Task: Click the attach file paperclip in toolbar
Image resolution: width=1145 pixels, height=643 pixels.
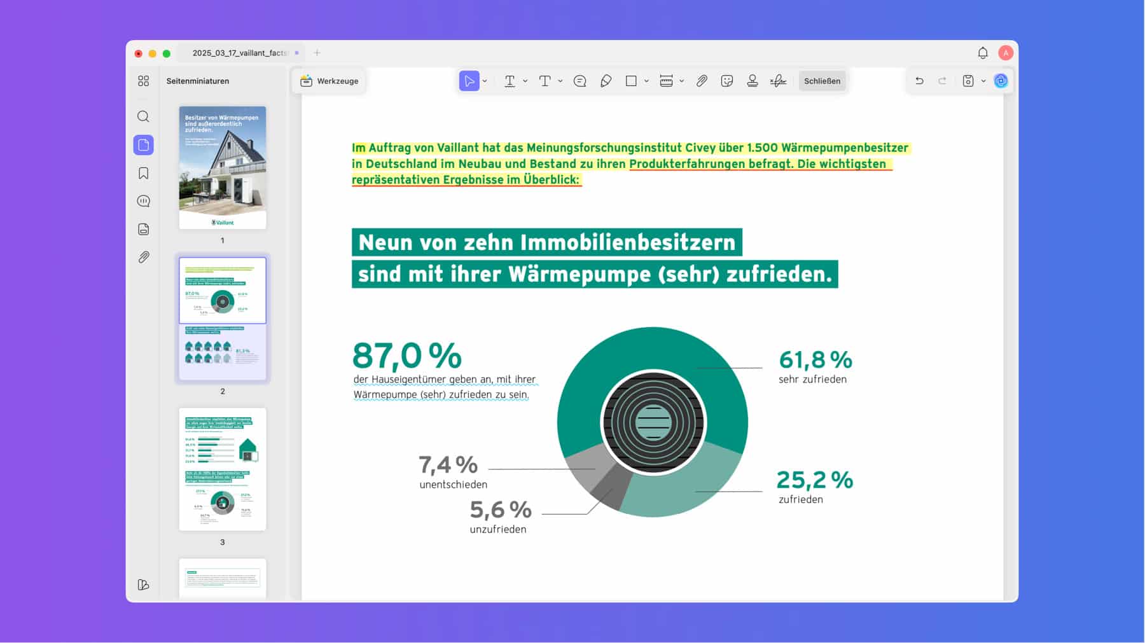Action: point(701,81)
